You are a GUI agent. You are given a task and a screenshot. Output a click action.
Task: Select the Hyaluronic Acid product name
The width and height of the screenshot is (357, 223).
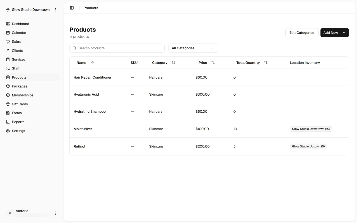pos(86,94)
